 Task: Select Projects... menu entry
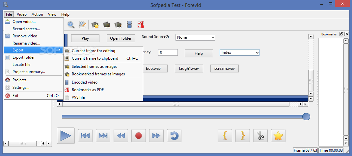pyautogui.click(x=34, y=80)
